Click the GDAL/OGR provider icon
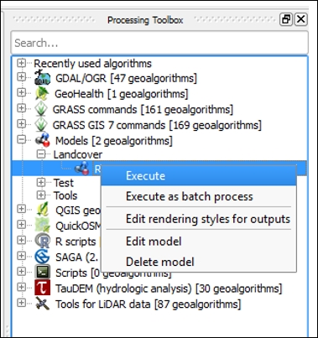Screen dimensions: 318x338 click(x=42, y=78)
